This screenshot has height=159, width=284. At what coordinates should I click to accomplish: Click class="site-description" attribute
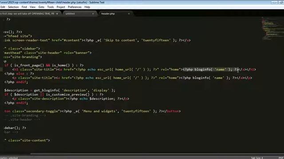point(42,99)
